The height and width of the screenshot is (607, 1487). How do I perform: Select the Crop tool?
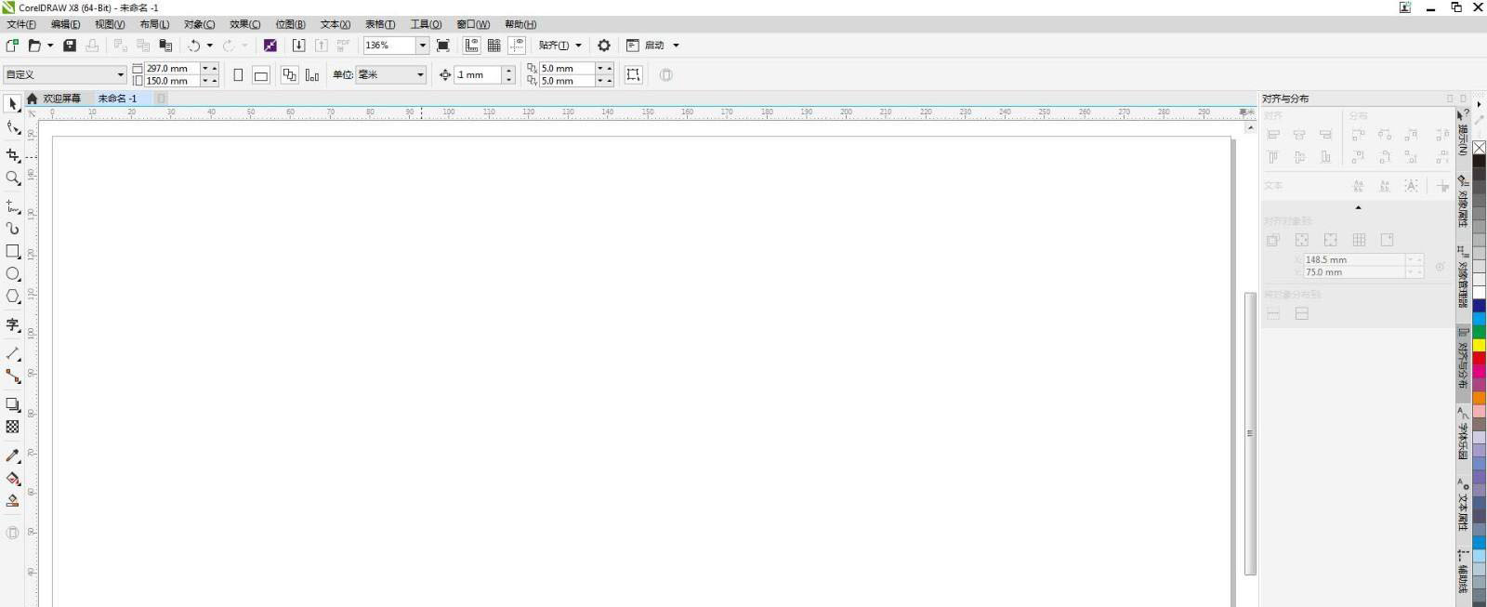coord(12,155)
